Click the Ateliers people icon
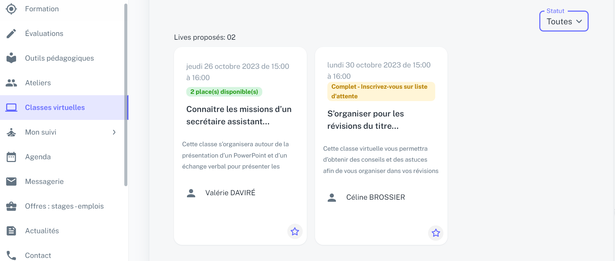The width and height of the screenshot is (615, 261). coord(11,83)
